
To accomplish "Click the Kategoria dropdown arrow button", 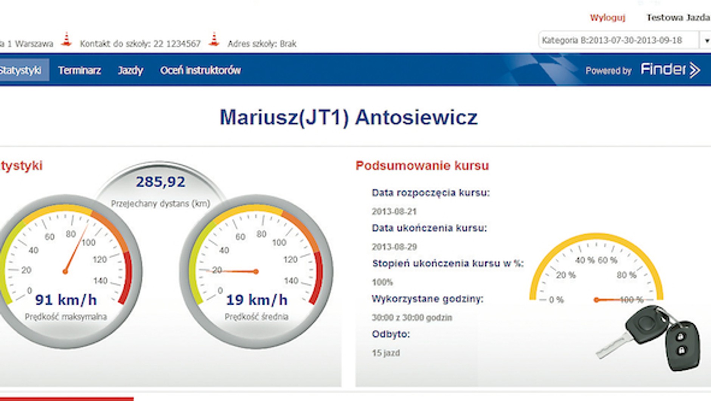I will click(706, 40).
